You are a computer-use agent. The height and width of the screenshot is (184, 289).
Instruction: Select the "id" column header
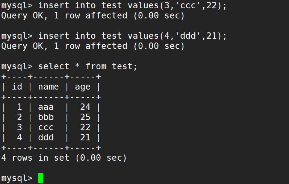coord(17,87)
